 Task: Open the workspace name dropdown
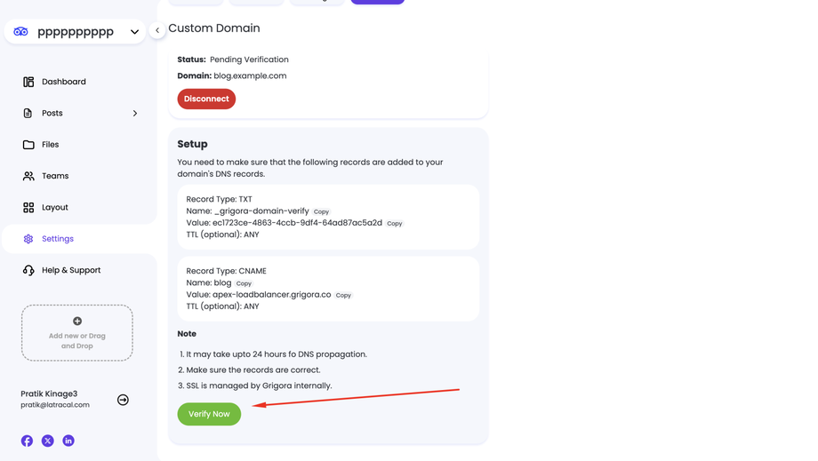point(134,32)
